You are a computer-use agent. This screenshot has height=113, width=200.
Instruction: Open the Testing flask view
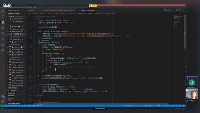pos(3,39)
